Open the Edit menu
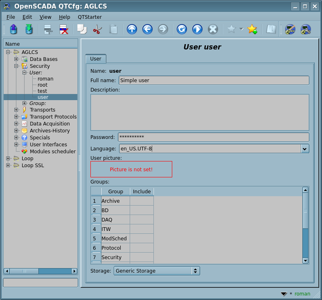This screenshot has width=322, height=300. pyautogui.click(x=27, y=17)
